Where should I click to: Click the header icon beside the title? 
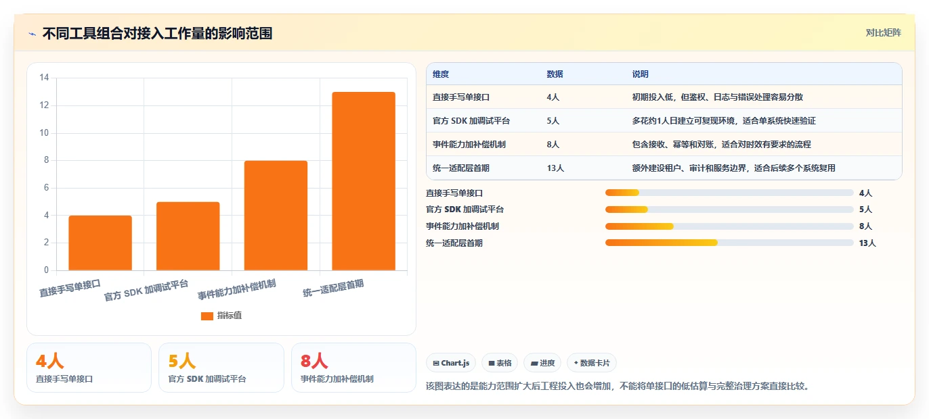tap(32, 34)
